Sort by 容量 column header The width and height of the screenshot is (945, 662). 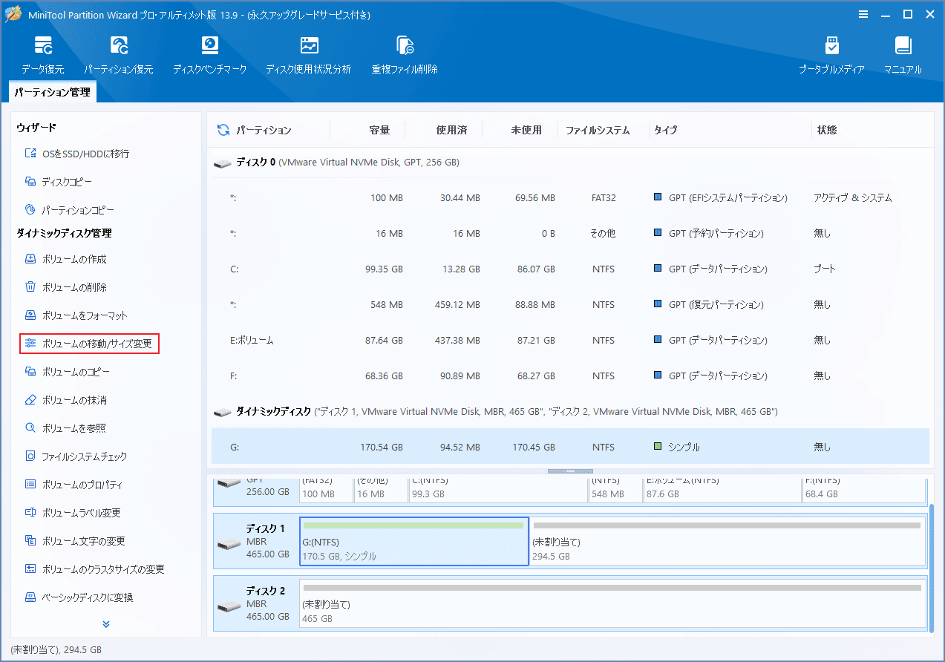coord(379,130)
